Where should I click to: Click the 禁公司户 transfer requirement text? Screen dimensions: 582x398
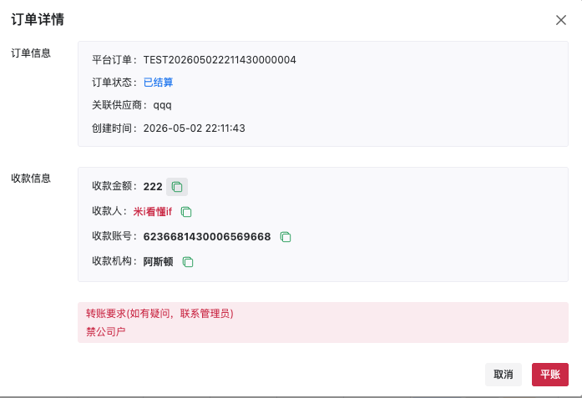click(x=106, y=331)
